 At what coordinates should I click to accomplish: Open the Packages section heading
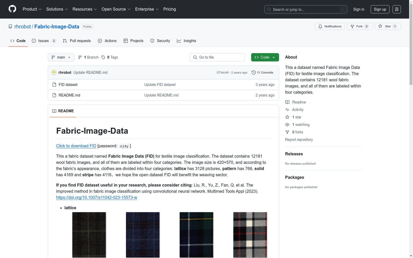tap(295, 177)
